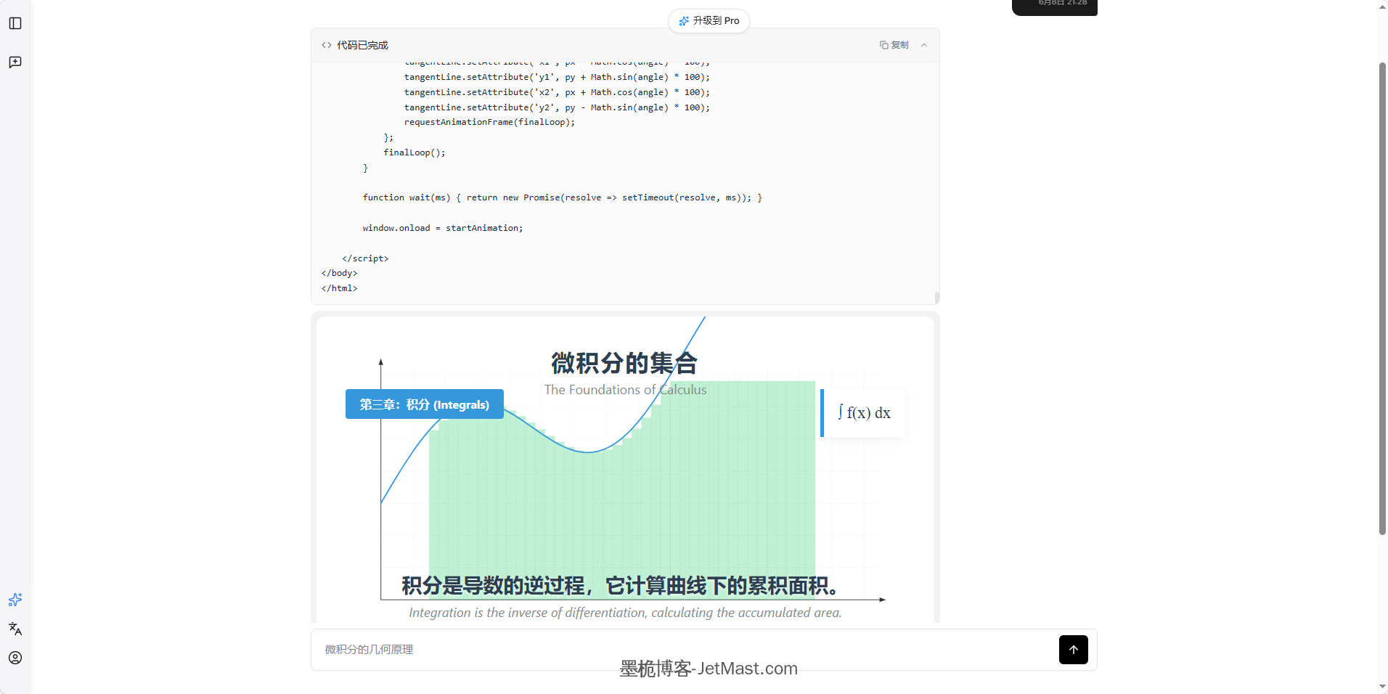Click the </html> closing tag line
1388x694 pixels.
click(340, 288)
